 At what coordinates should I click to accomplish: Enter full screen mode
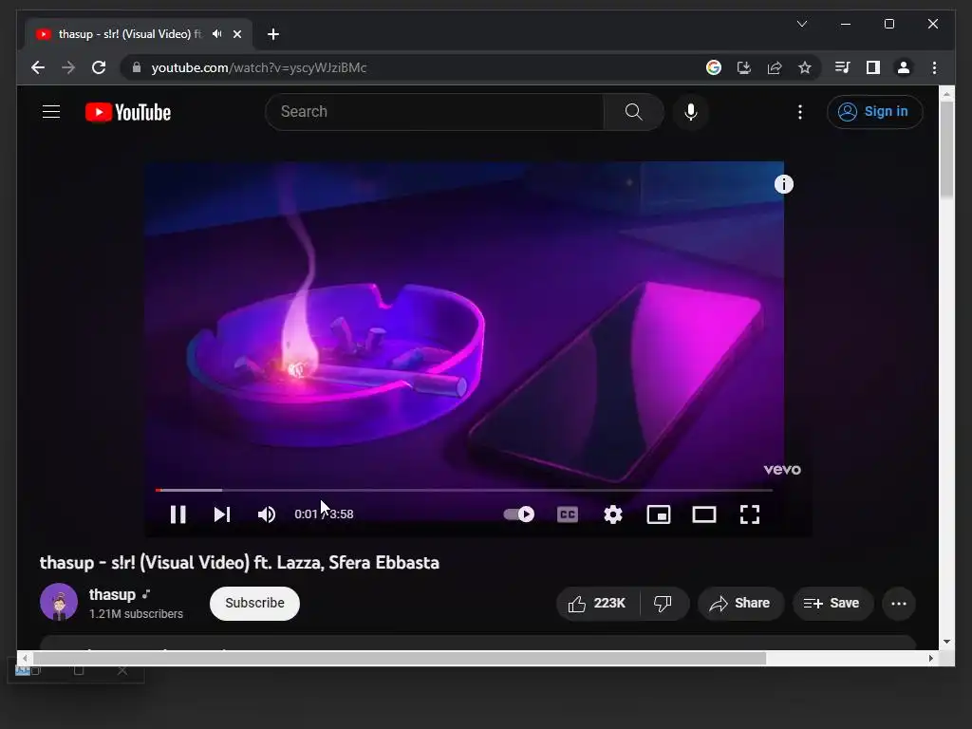click(750, 514)
